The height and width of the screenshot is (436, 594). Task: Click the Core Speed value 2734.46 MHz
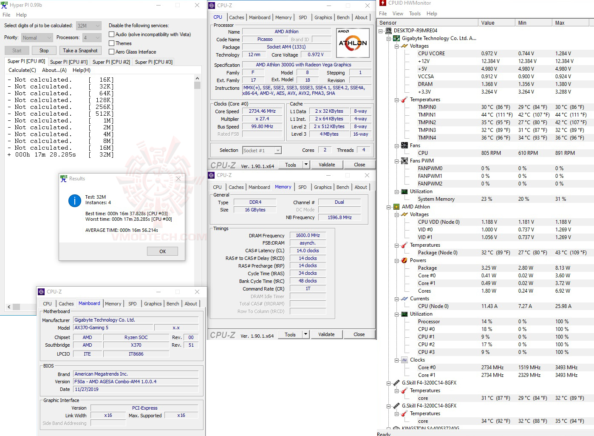click(x=262, y=111)
